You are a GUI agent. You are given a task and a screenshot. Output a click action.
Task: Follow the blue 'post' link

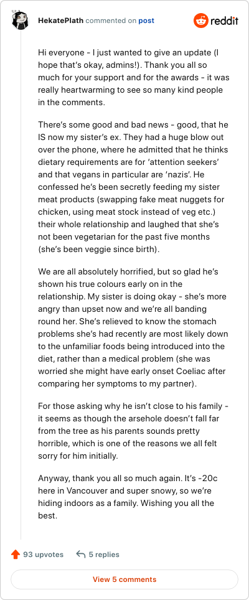click(146, 21)
